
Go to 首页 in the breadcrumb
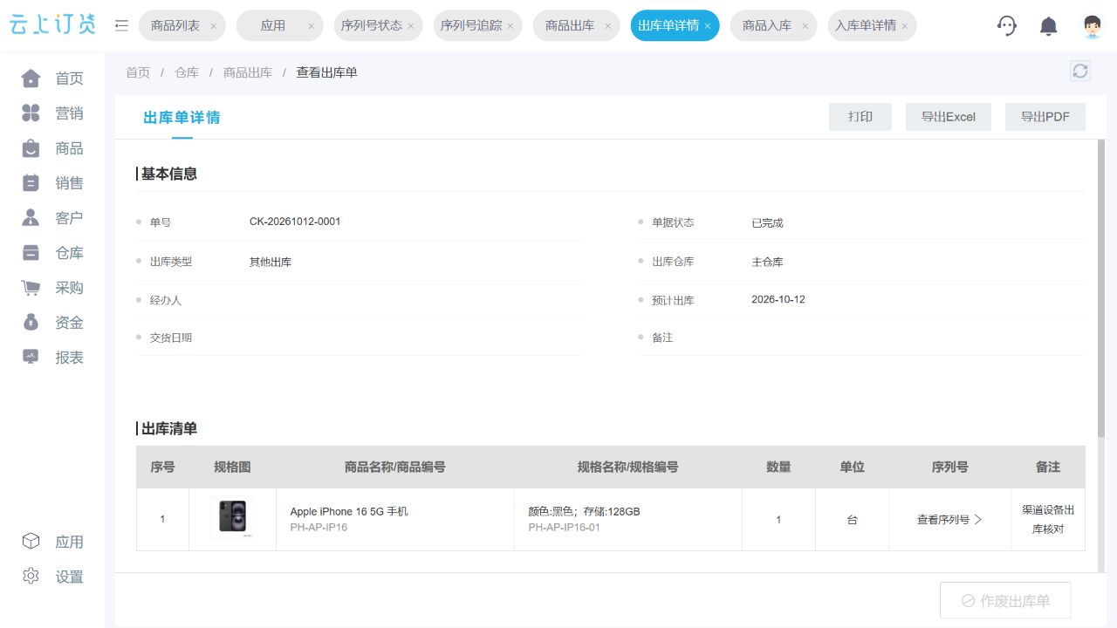click(138, 72)
